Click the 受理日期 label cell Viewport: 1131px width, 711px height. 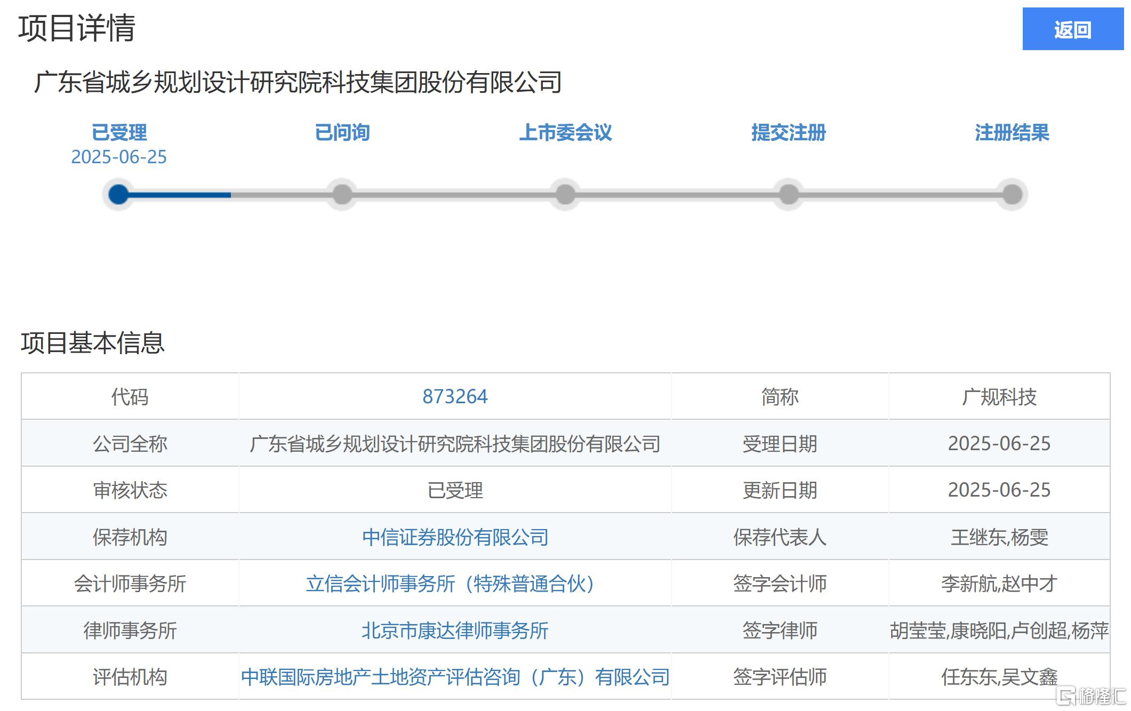point(780,443)
